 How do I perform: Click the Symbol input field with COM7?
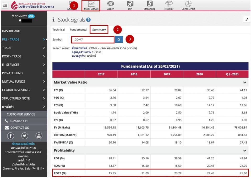[93, 40]
